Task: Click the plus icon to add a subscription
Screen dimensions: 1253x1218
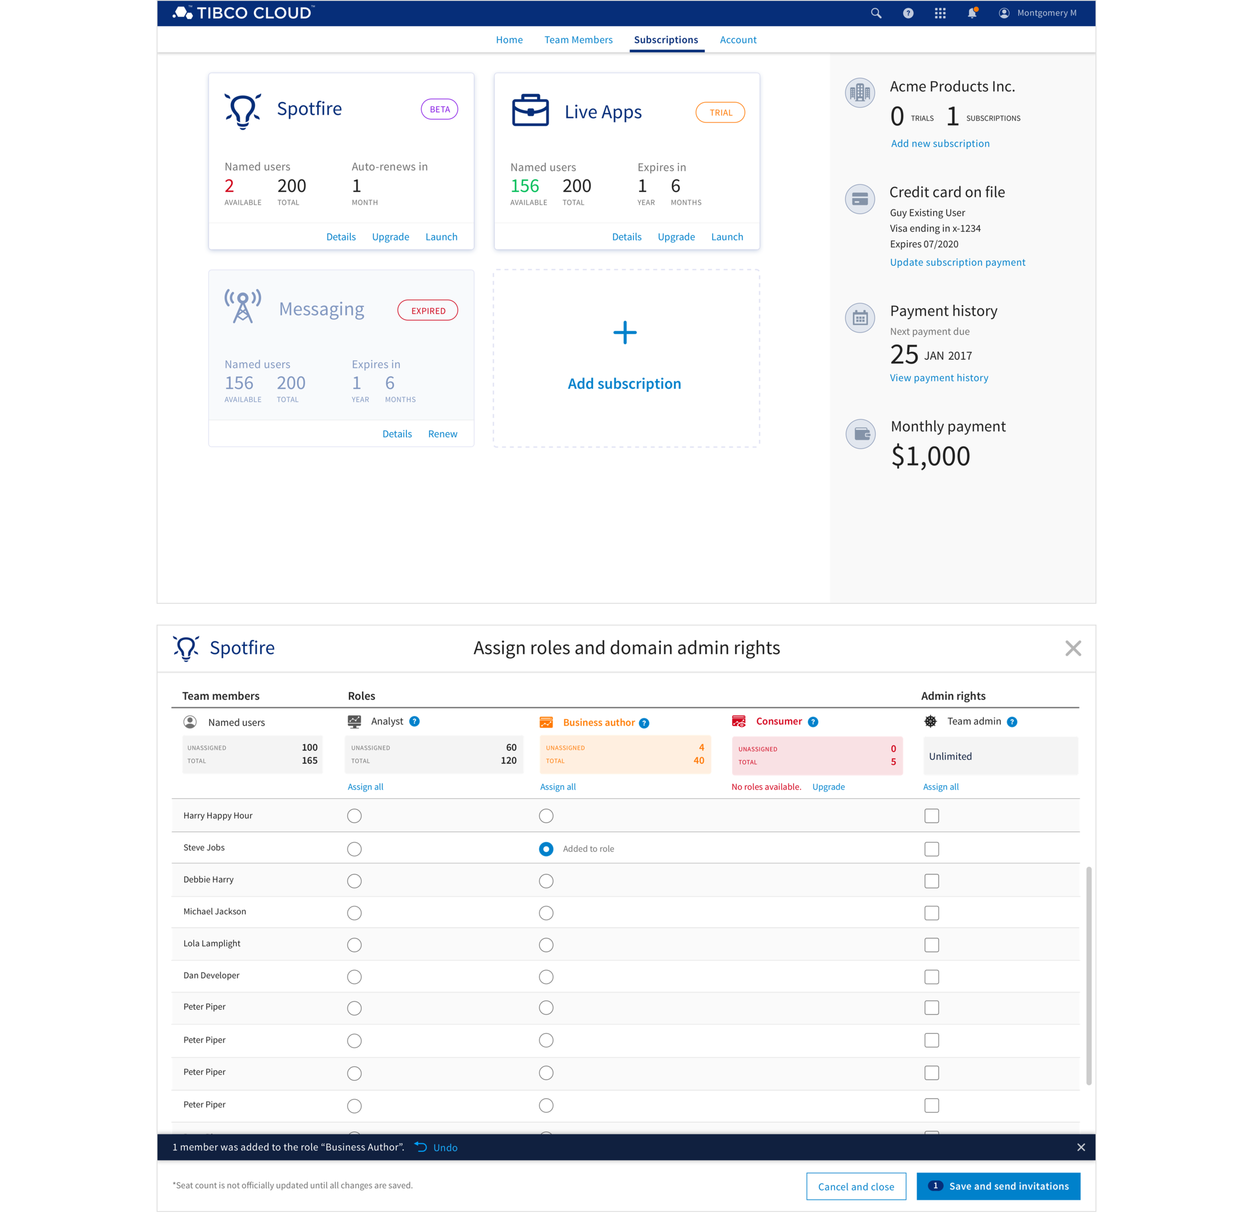Action: click(x=624, y=332)
